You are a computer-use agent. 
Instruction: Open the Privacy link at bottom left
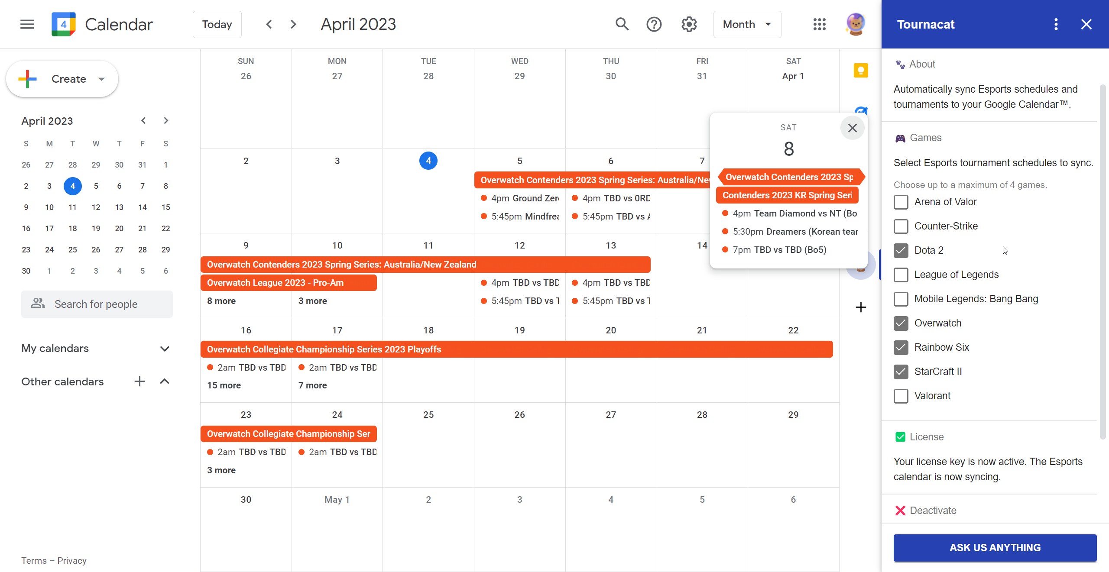72,560
